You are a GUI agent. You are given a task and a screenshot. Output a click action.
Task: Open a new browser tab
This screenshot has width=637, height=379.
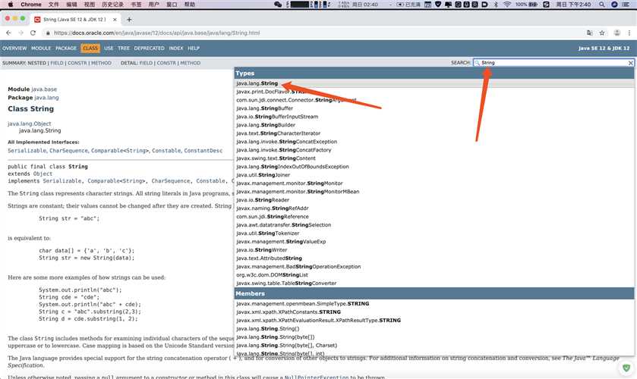(129, 20)
